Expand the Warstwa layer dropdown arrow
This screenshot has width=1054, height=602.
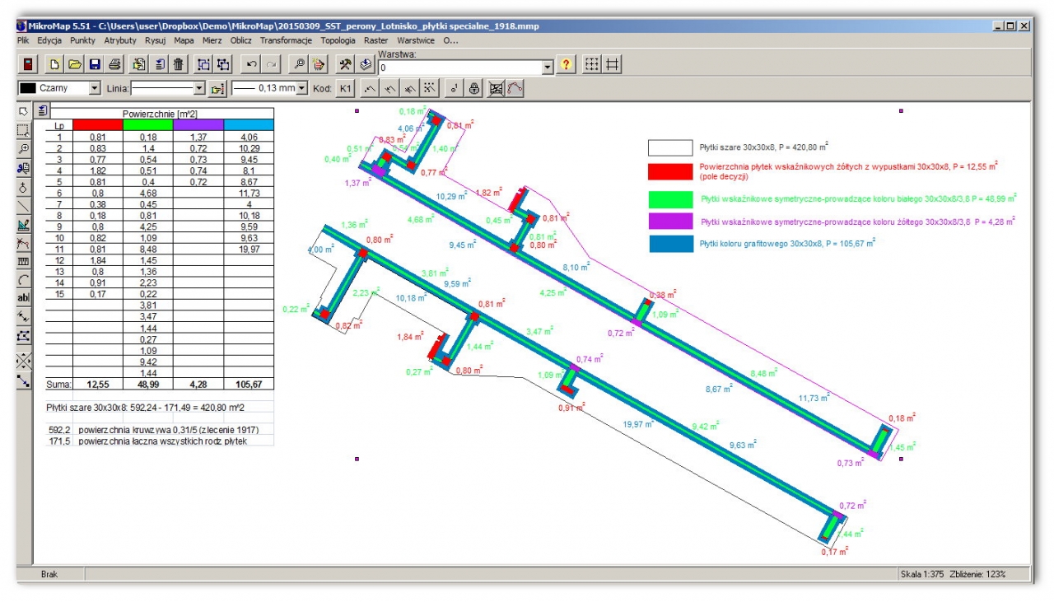click(548, 68)
